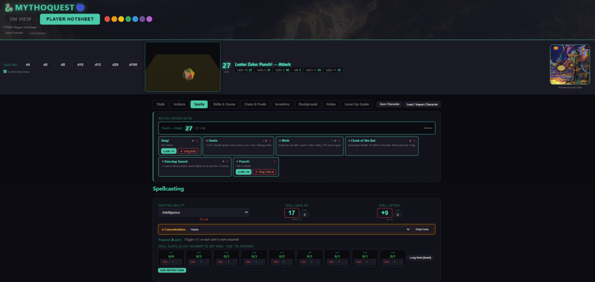This screenshot has height=282, width=595.
Task: Select the Player Hotsheet view
Action: (x=70, y=20)
